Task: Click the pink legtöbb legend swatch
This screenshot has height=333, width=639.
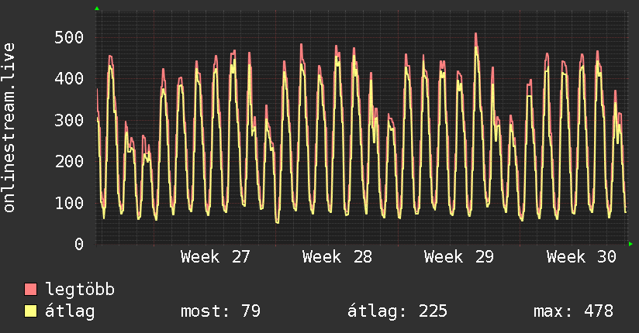Action: pyautogui.click(x=30, y=289)
